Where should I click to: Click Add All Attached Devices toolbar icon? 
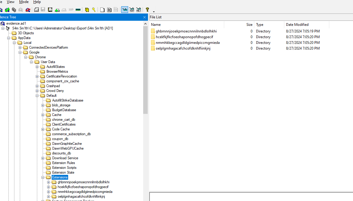[x=7, y=10]
